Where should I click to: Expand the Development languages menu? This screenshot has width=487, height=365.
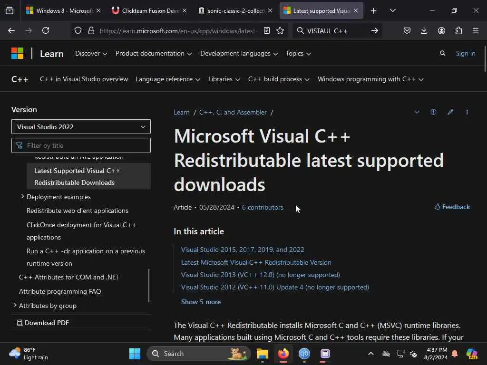point(239,53)
